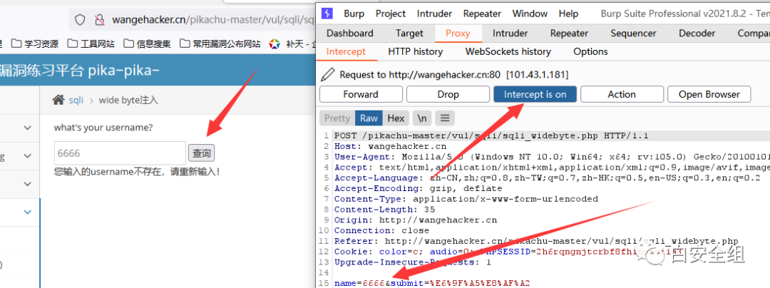This screenshot has height=288, width=770.
Task: Open the Action dropdown button
Action: (x=622, y=94)
